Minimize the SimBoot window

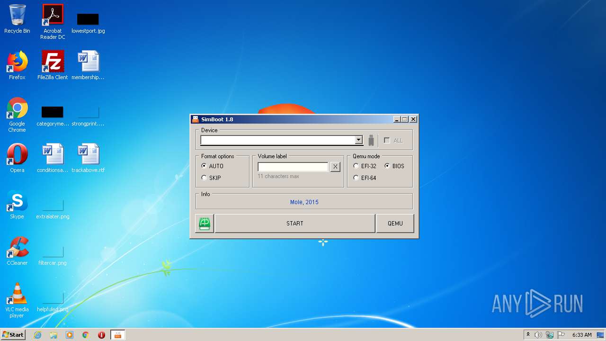[396, 119]
